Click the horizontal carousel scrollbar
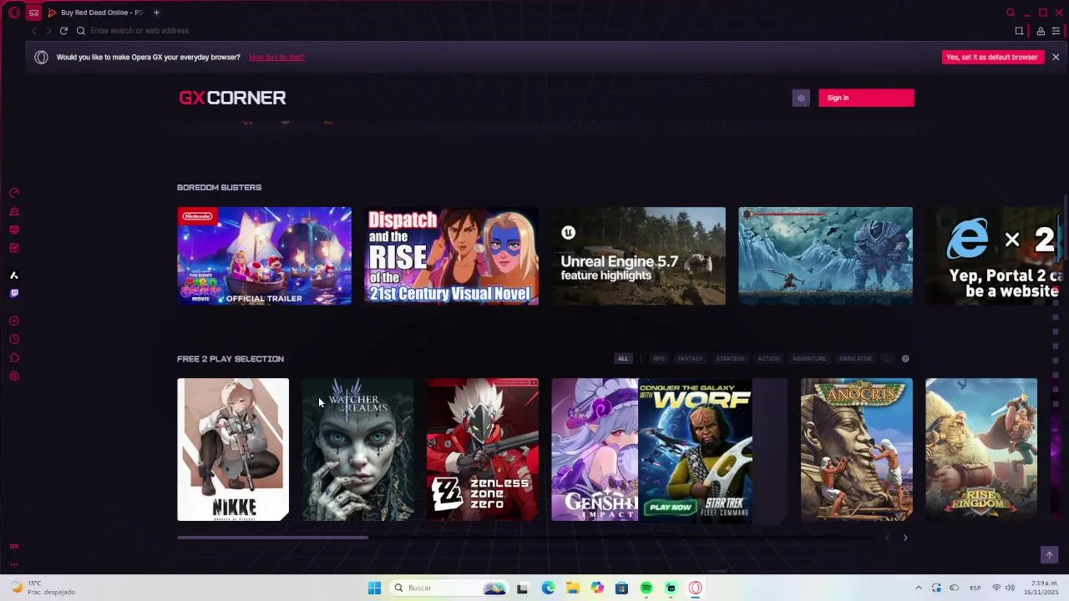Viewport: 1069px width, 601px height. [272, 538]
